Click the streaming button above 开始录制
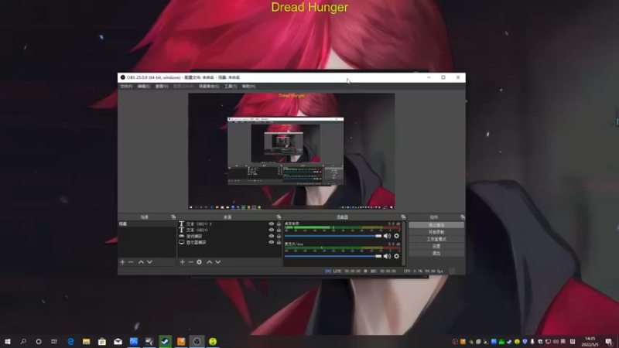The height and width of the screenshot is (348, 619). point(436,225)
